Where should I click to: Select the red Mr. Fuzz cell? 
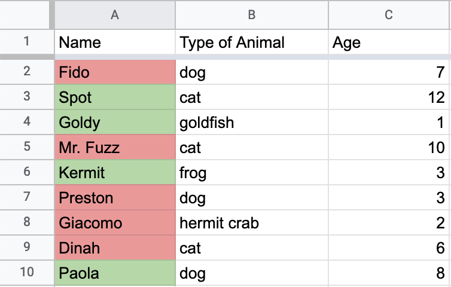click(115, 148)
